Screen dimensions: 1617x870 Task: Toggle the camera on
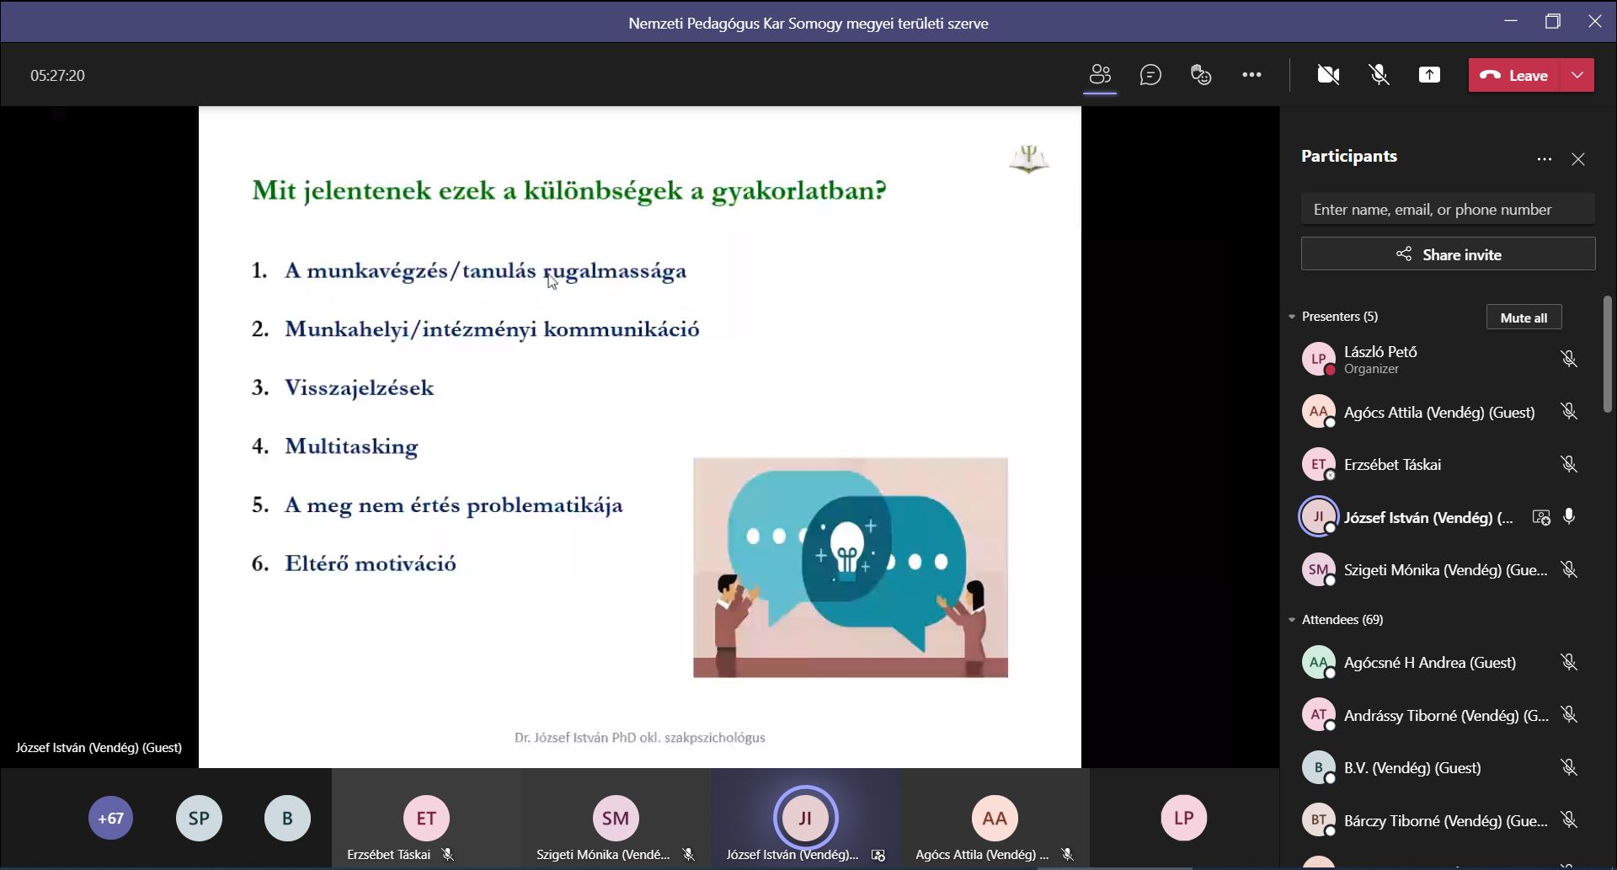(x=1328, y=75)
